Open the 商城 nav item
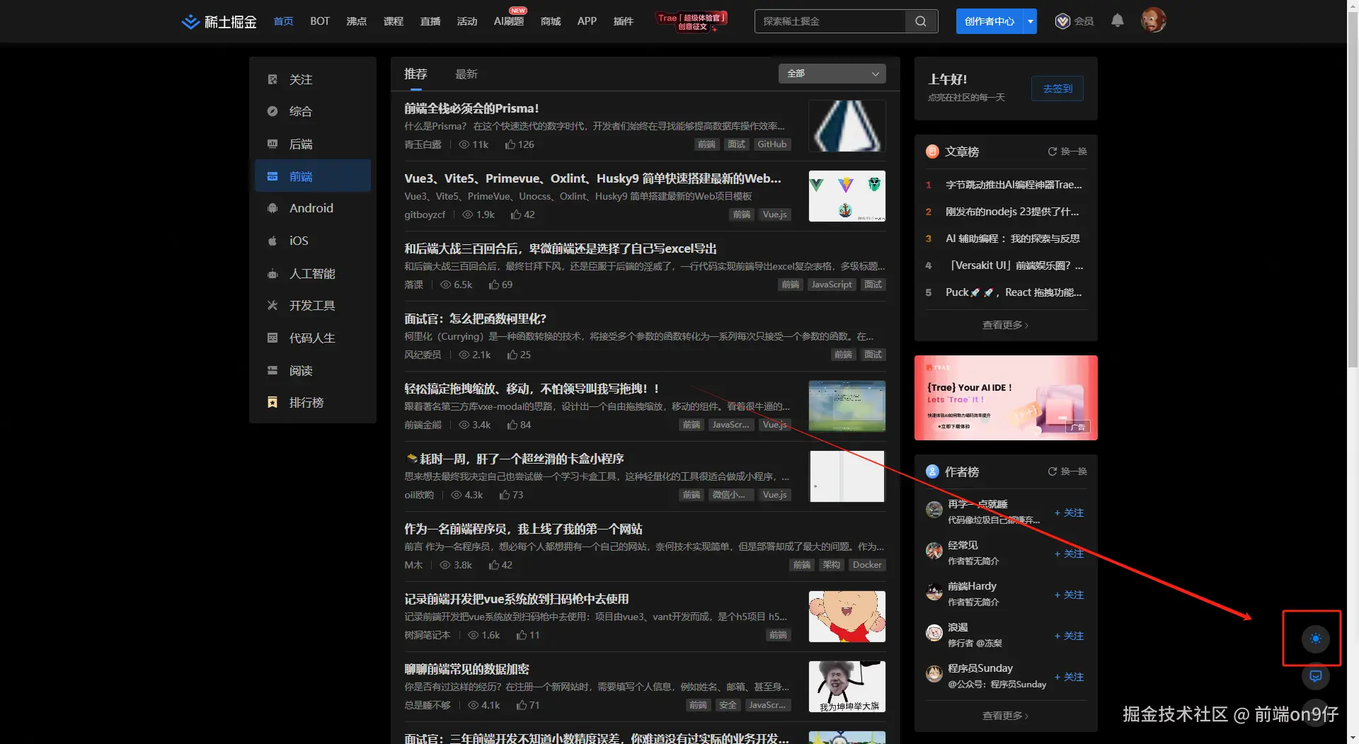Screen dimensions: 1359x744 pyautogui.click(x=551, y=21)
